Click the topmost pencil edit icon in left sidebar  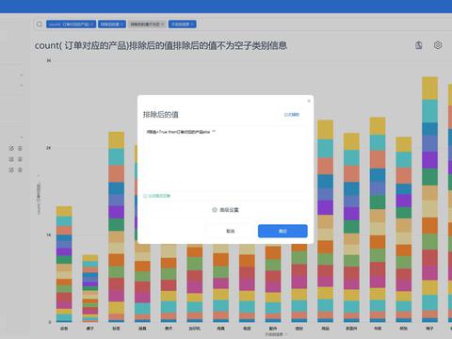coord(11,148)
